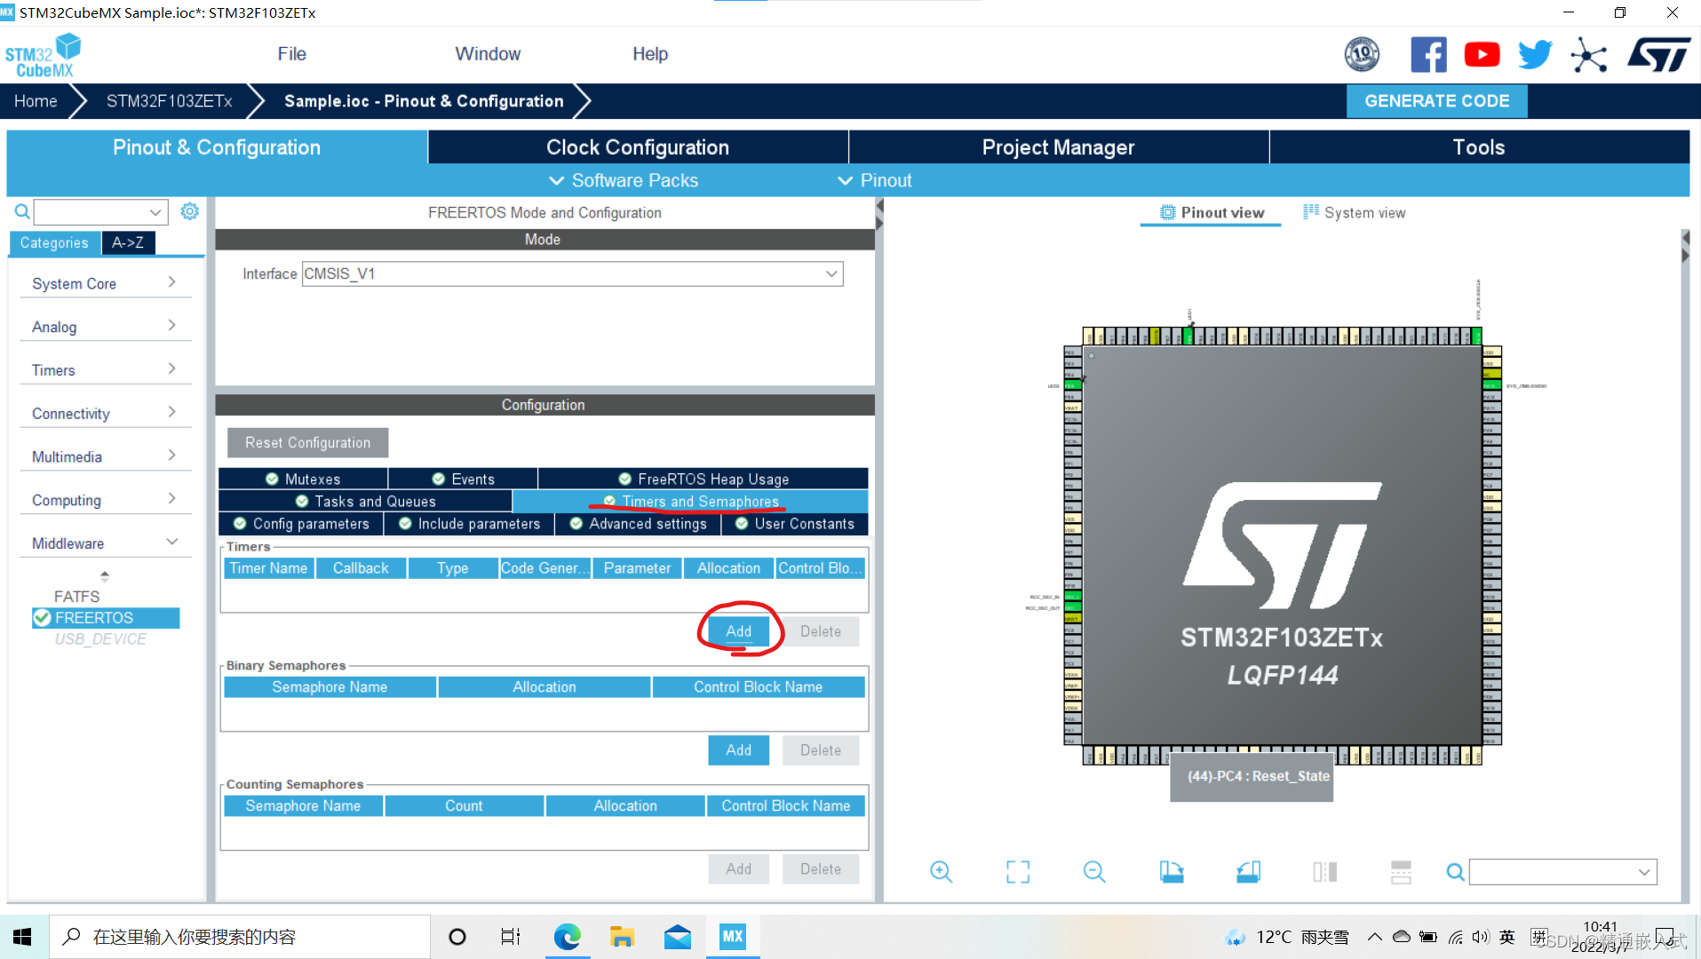Open the Interface CMSIS_V1 dropdown
This screenshot has width=1701, height=959.
573,273
